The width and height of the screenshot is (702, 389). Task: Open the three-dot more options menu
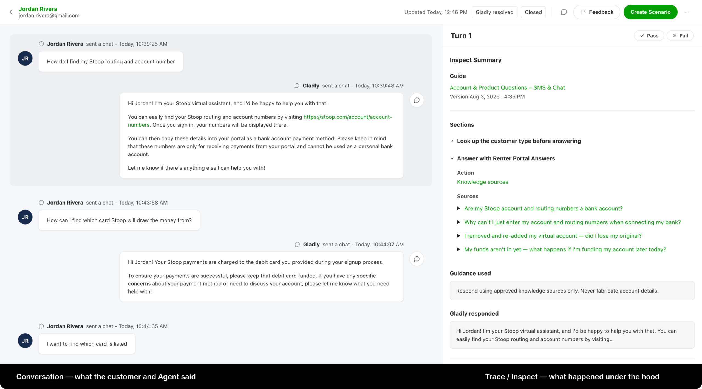pos(687,12)
